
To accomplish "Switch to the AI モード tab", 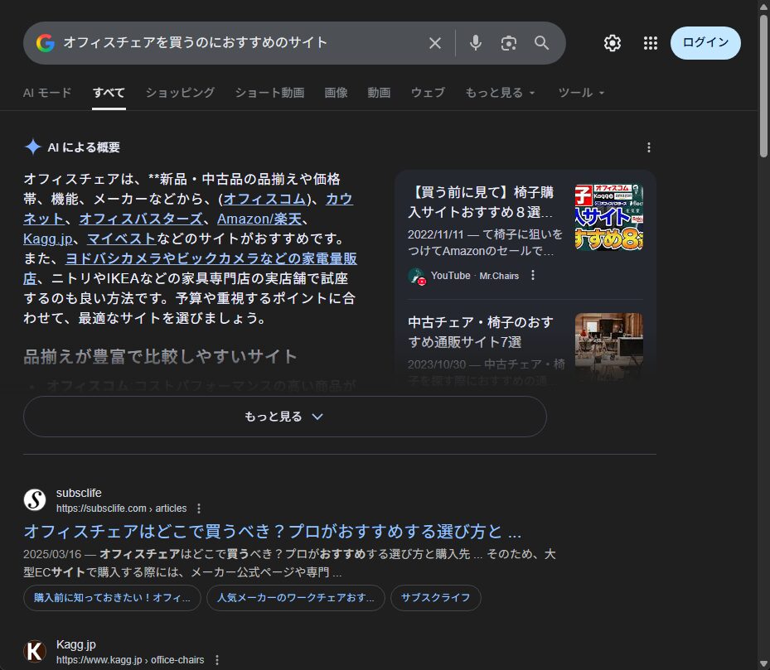I will 47,93.
